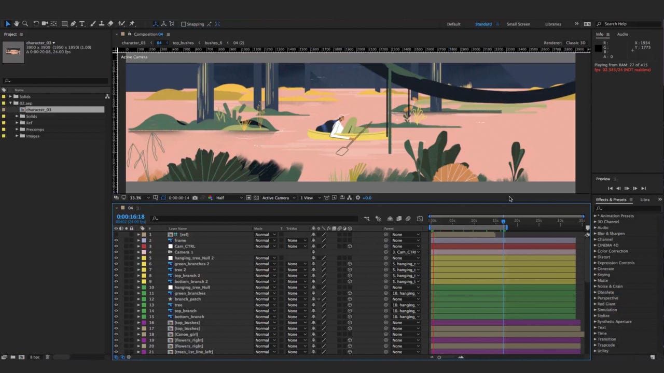Open the bushes_6 composition tab
This screenshot has width=664, height=373.
click(x=213, y=42)
